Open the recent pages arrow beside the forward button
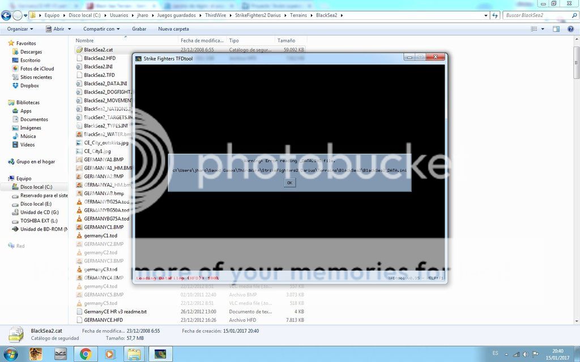This screenshot has width=580, height=362. 25,15
